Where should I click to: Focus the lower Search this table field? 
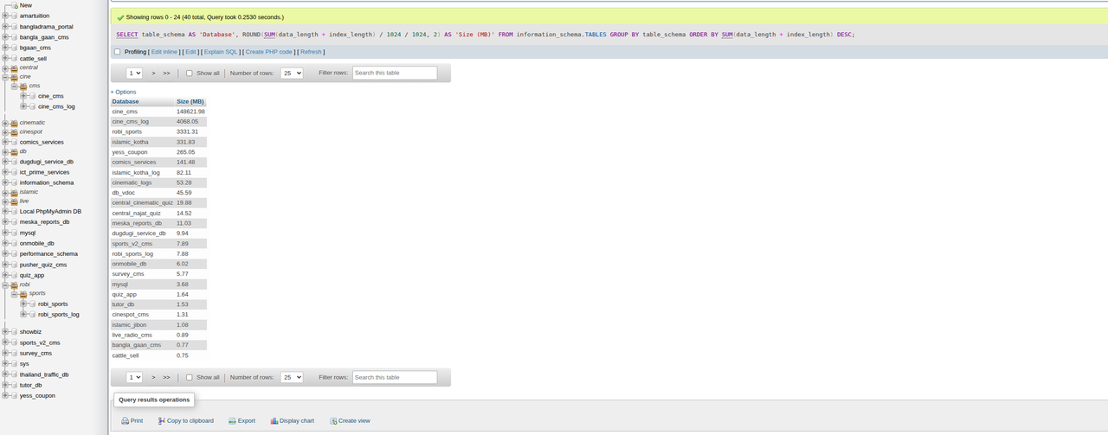(x=395, y=377)
